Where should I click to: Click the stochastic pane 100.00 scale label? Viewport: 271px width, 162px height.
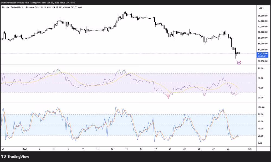(x=262, y=107)
